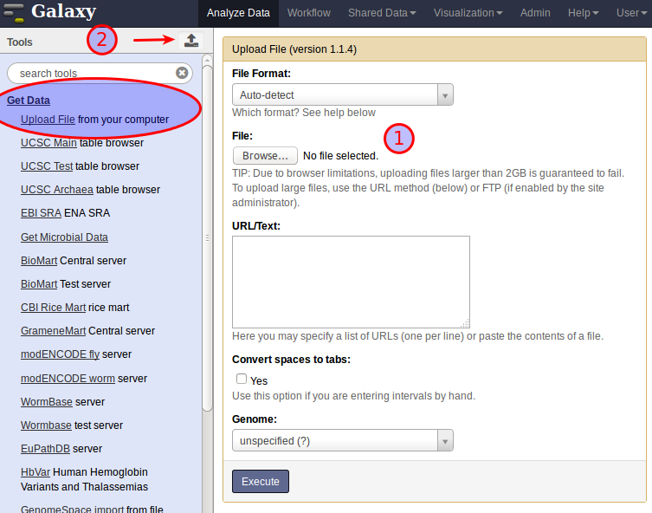Open the modENCODE worm server link
This screenshot has width=652, height=513.
[x=68, y=378]
